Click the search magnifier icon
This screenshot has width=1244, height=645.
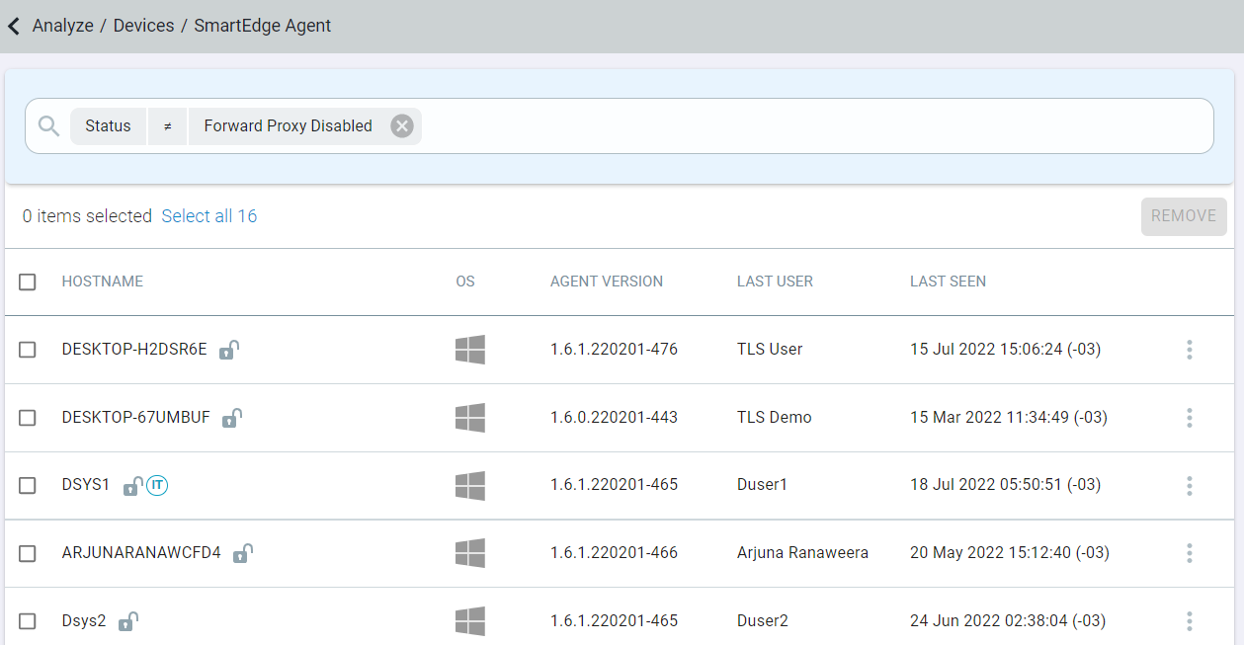coord(47,125)
